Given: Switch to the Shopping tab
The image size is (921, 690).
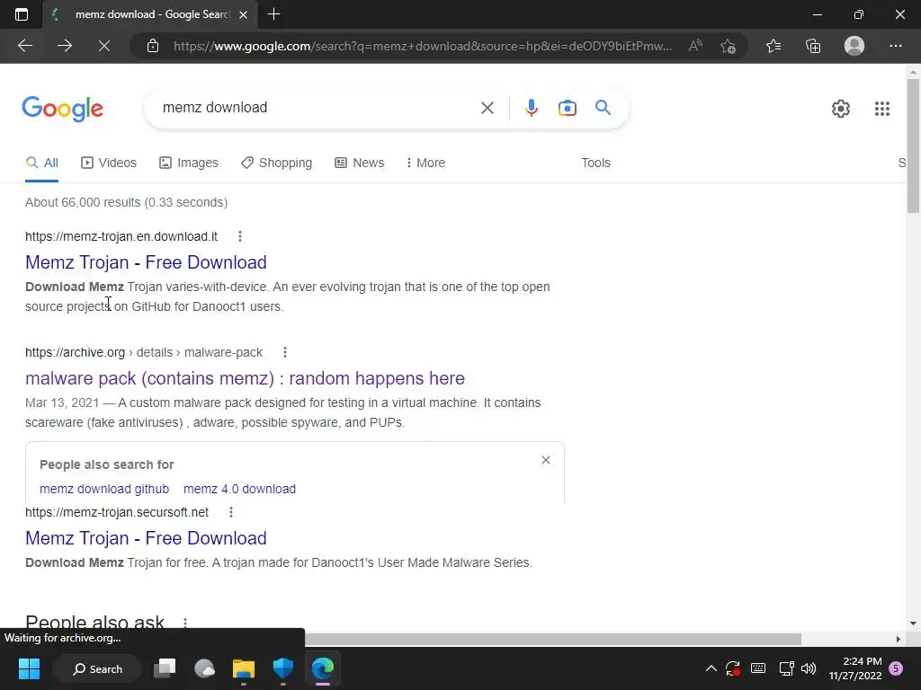Looking at the screenshot, I should (x=277, y=164).
